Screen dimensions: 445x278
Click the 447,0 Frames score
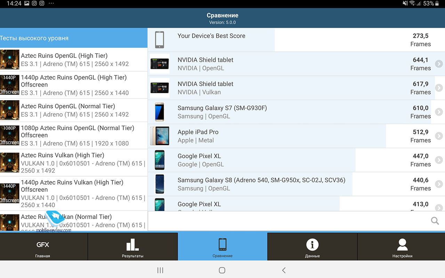420,160
